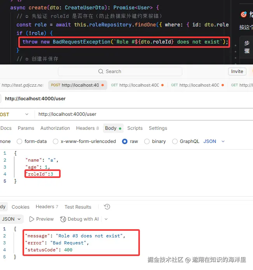
Task: Open the HTTP method dropdown chevron
Action: tap(27, 114)
